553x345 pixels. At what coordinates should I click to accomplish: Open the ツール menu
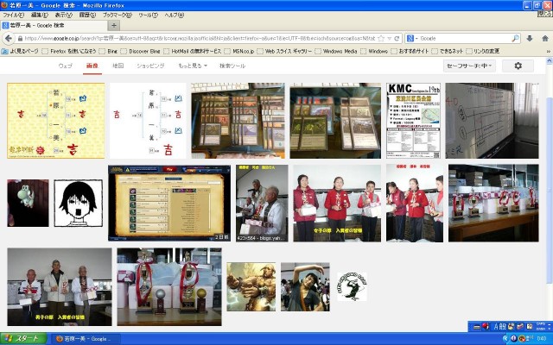pos(148,16)
